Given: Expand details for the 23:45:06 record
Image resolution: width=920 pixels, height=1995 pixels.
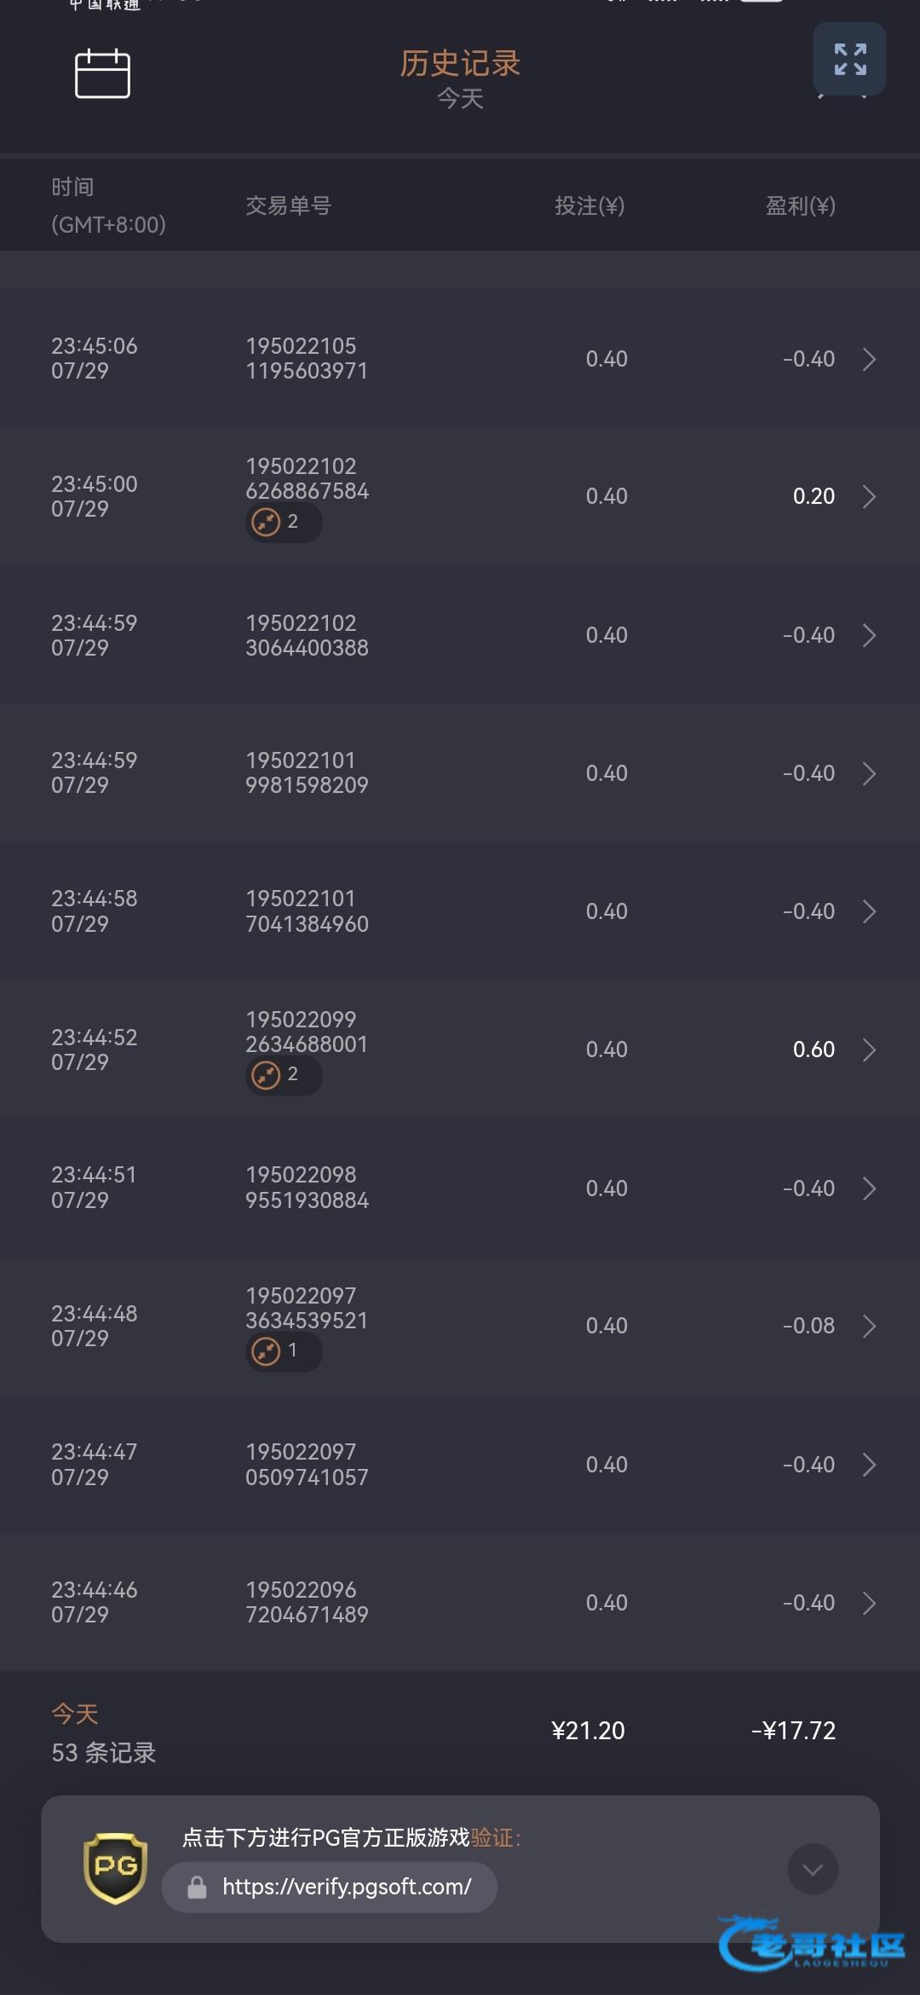Looking at the screenshot, I should [x=869, y=359].
